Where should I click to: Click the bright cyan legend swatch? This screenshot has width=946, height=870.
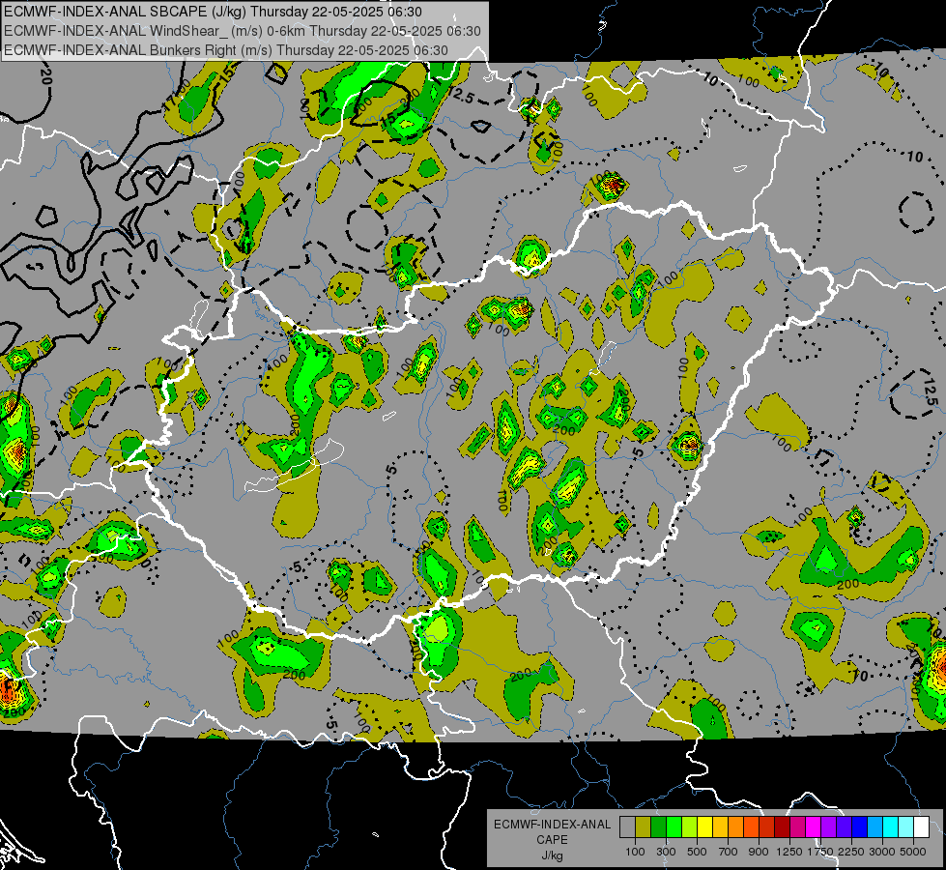[891, 827]
